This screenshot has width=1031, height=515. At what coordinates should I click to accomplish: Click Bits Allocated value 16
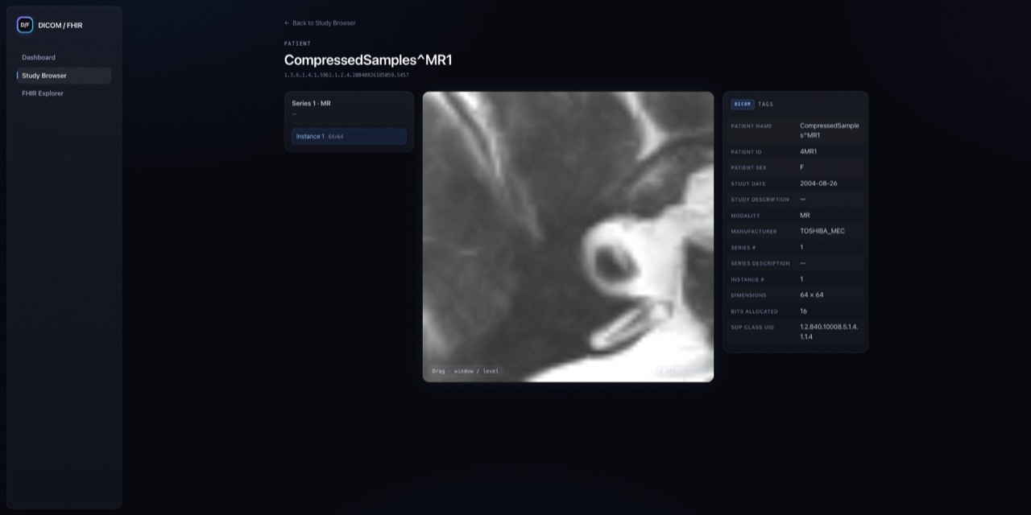click(803, 311)
